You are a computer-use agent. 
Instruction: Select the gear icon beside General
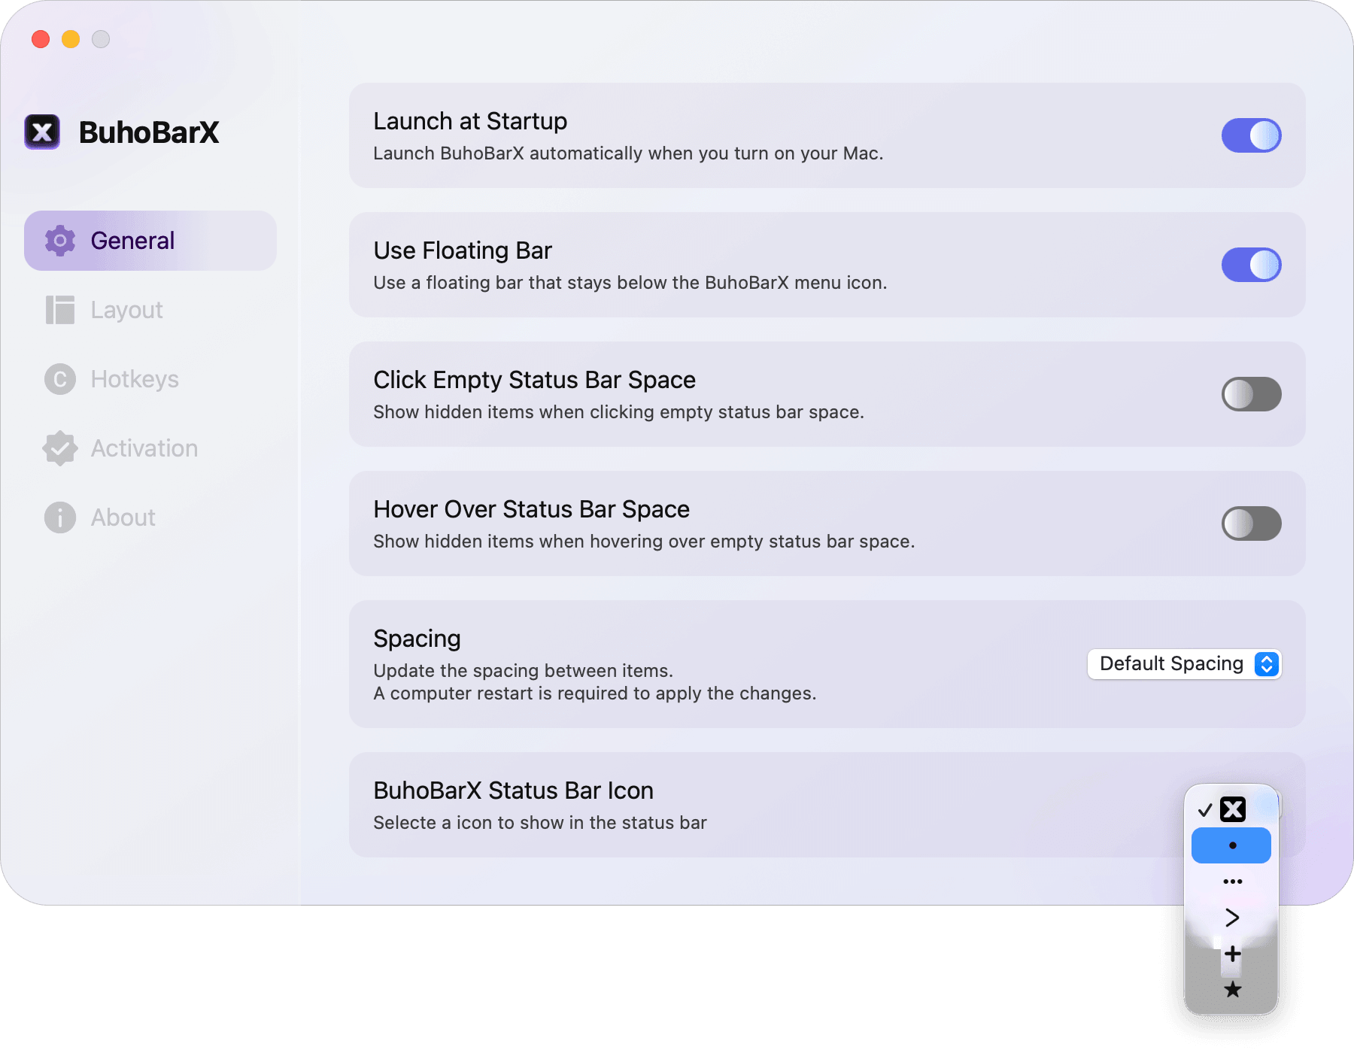(x=59, y=241)
